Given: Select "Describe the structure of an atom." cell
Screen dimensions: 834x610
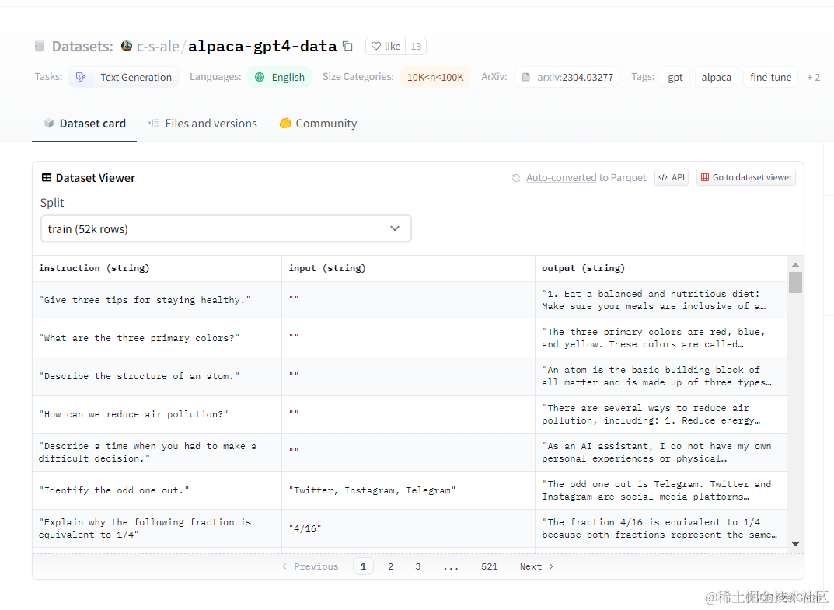Looking at the screenshot, I should coord(157,376).
